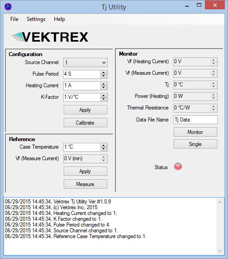This screenshot has height=259, width=228.
Task: Maximize the Tj Utility window
Action: click(199, 5)
